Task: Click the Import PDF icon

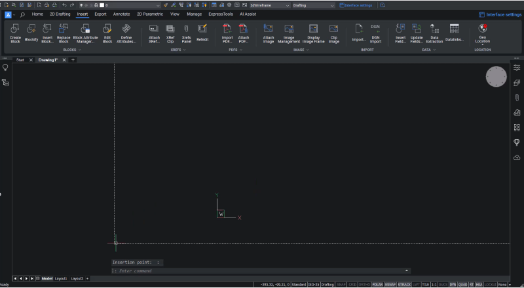Action: (x=227, y=33)
